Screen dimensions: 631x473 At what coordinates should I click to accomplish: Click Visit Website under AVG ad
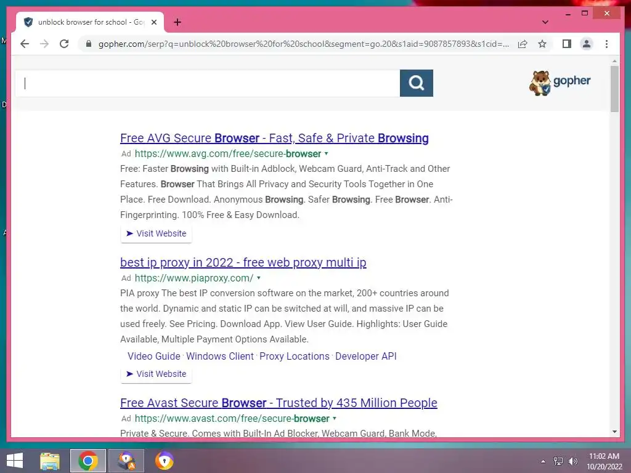[156, 233]
